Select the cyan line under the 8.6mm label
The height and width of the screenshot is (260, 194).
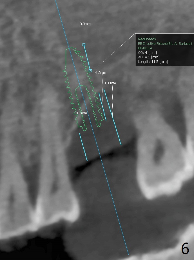(x=113, y=117)
